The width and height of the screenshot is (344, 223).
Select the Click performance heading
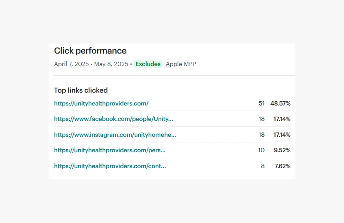click(90, 51)
